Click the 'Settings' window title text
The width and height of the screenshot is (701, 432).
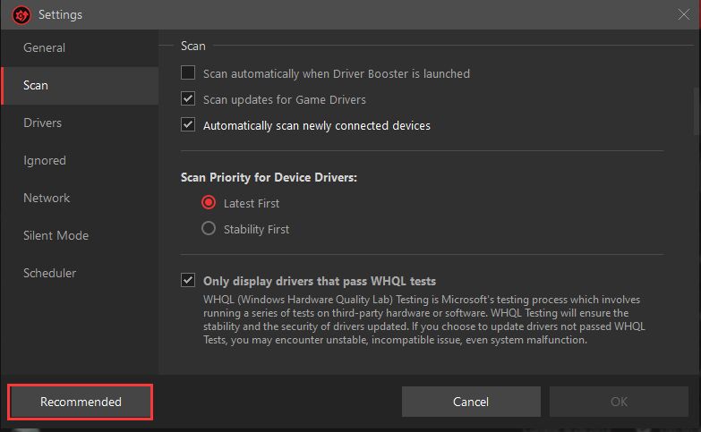[60, 14]
